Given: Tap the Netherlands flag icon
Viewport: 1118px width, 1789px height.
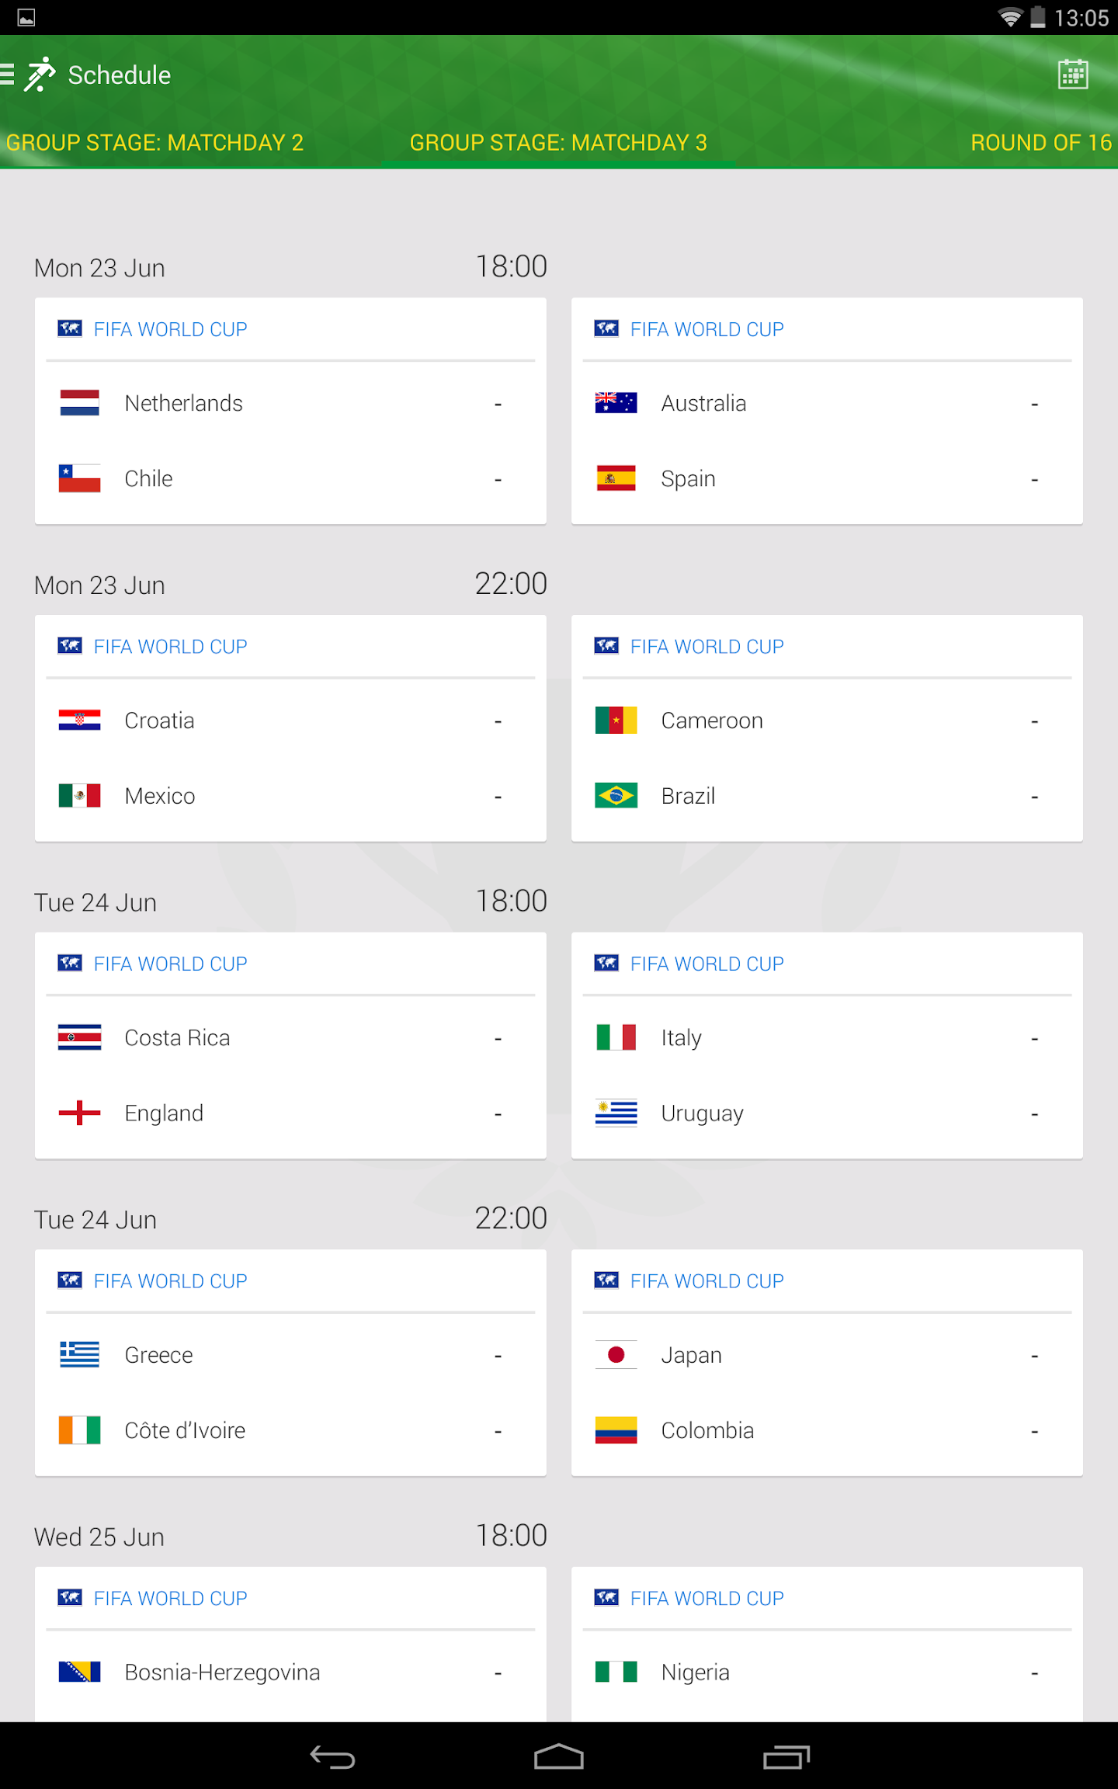Looking at the screenshot, I should pos(79,403).
